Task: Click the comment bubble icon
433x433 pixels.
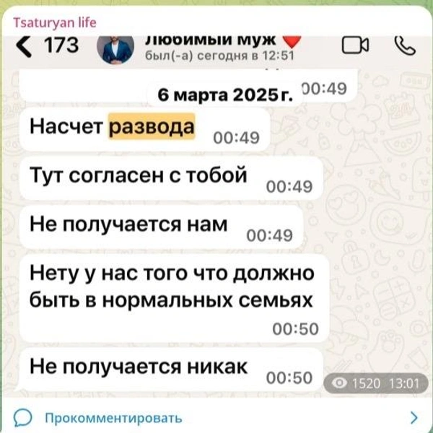Action: (23, 418)
